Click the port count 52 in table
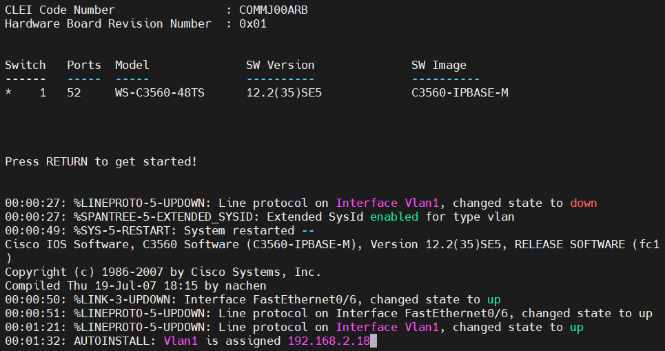Viewport: 665px width, 351px height. tap(74, 92)
